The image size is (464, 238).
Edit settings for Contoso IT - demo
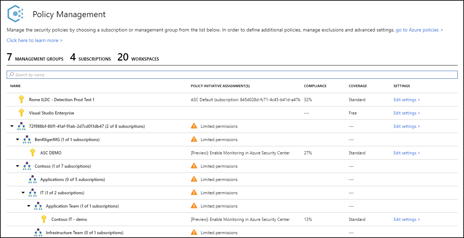pyautogui.click(x=407, y=219)
